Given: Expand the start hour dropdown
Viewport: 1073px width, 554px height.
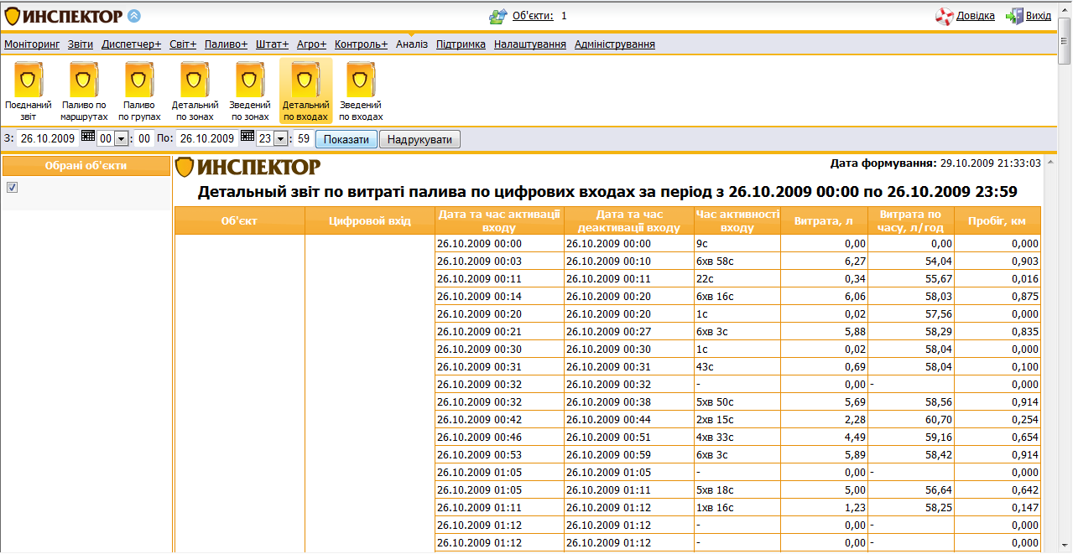Looking at the screenshot, I should pos(120,139).
